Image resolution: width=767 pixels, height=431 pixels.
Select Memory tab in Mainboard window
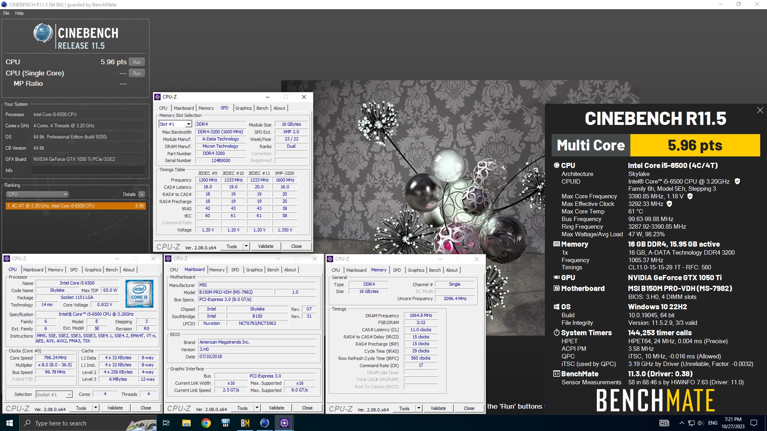pos(217,270)
